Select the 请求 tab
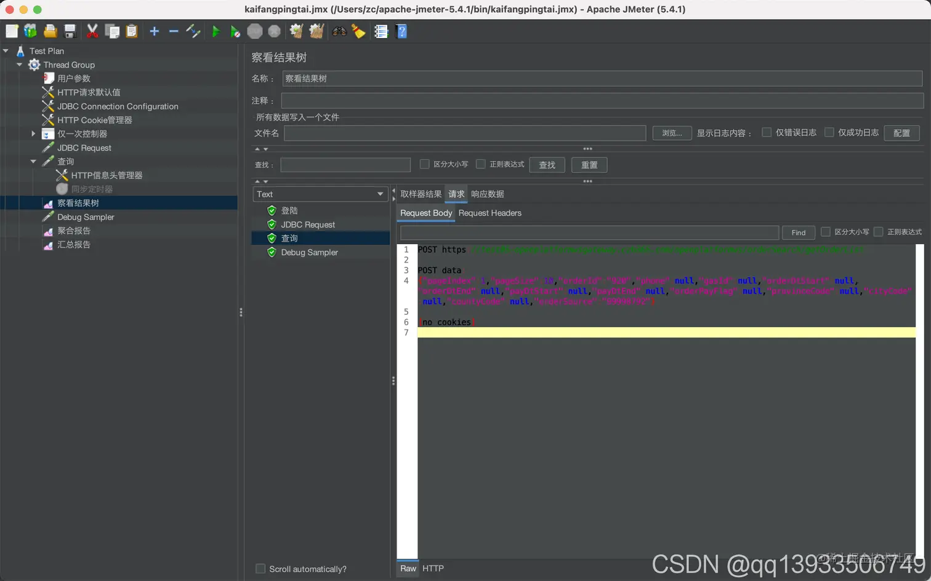 pos(456,194)
